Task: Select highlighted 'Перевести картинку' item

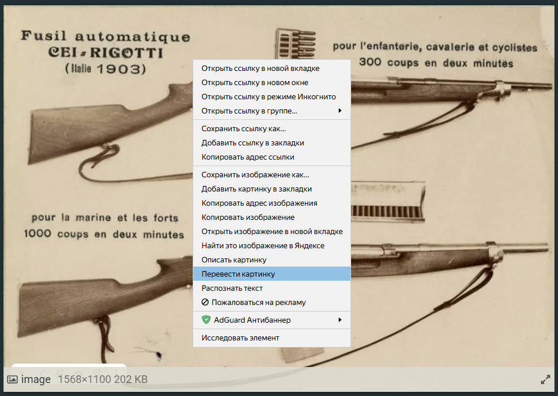Action: pyautogui.click(x=238, y=274)
